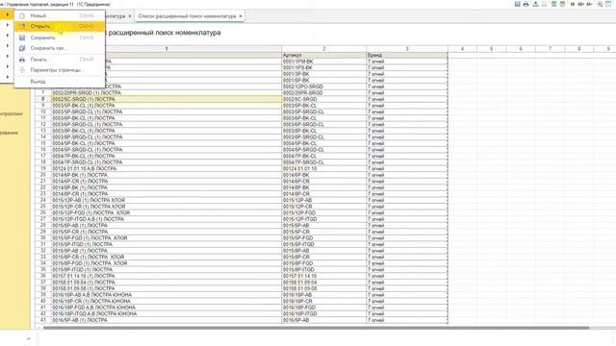The image size is (616, 346).
Task: Click cell 0015/12P-AB (1) ЛЮСТРА ХЛОЯ
Action: 167,200
